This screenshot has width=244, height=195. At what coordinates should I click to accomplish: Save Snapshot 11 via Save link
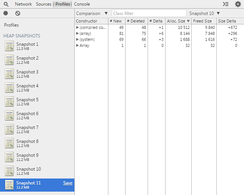click(68, 183)
